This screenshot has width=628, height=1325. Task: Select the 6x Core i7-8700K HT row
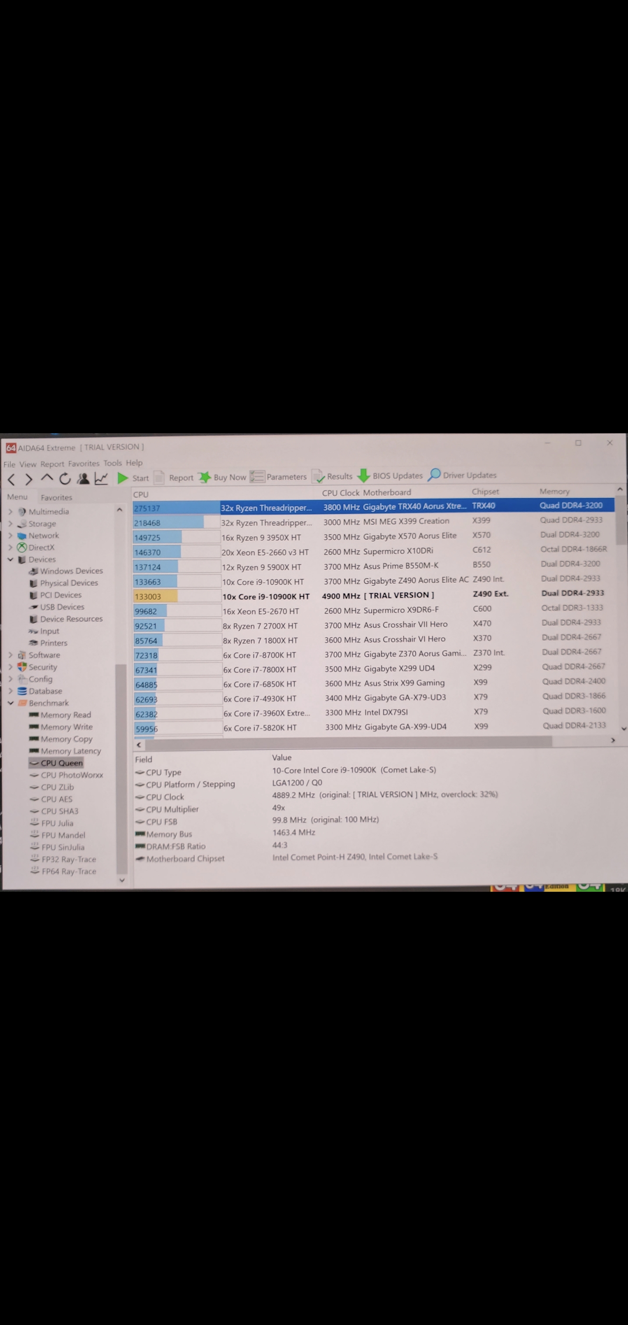point(374,654)
